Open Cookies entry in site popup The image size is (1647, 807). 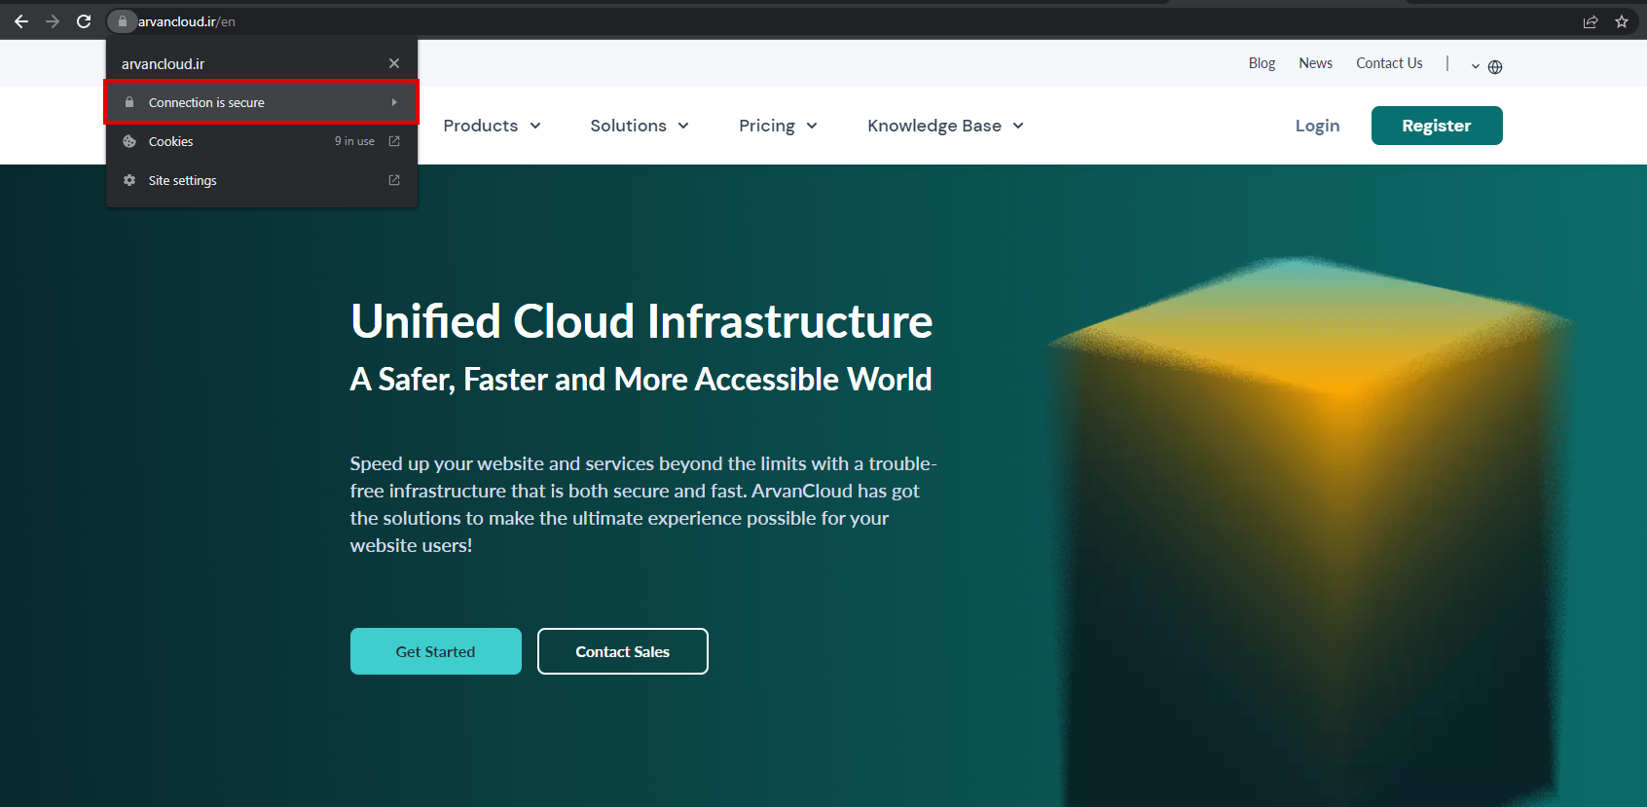click(x=171, y=142)
